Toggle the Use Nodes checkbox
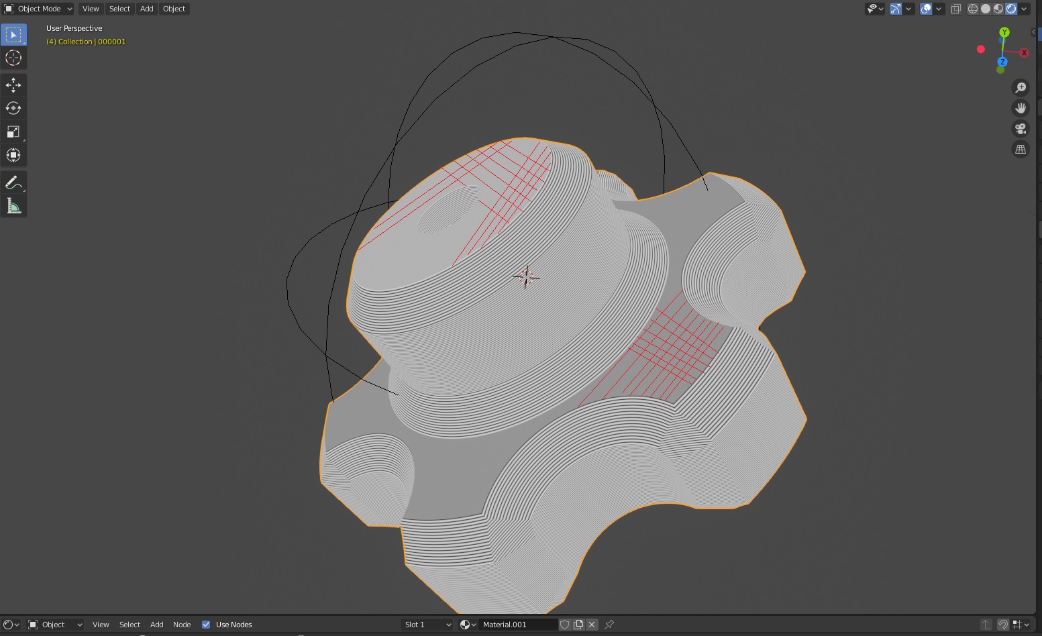Viewport: 1042px width, 636px height. [x=206, y=625]
